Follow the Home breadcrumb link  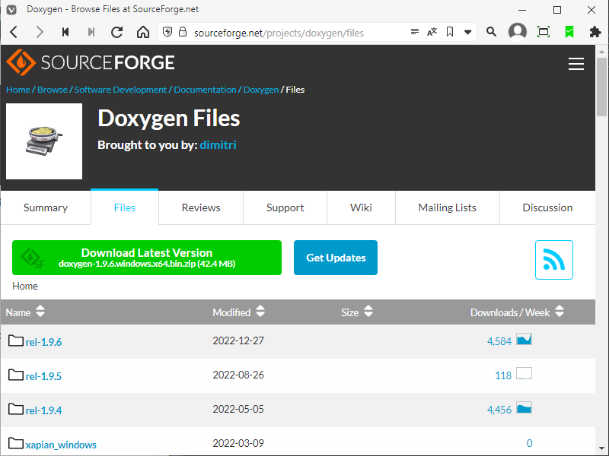click(18, 90)
